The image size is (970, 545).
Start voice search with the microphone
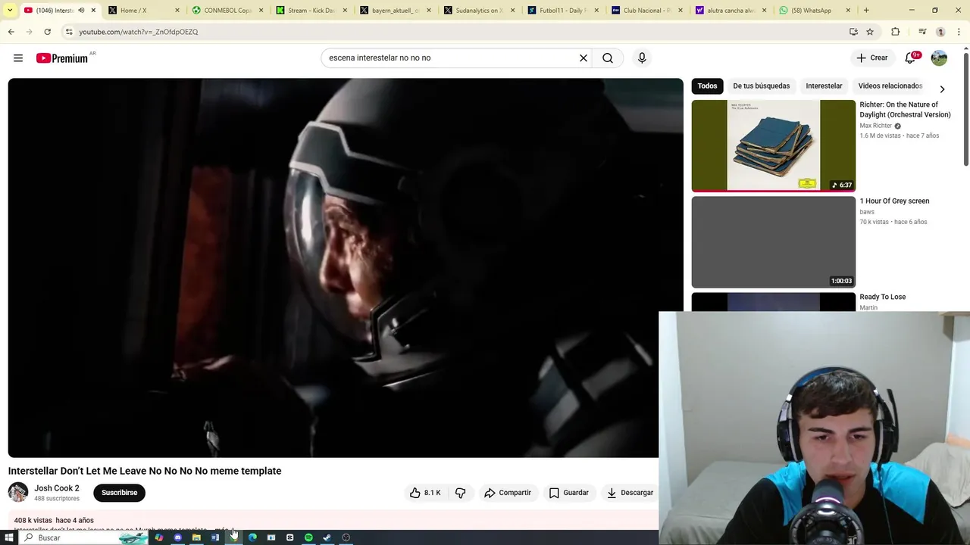pos(642,58)
